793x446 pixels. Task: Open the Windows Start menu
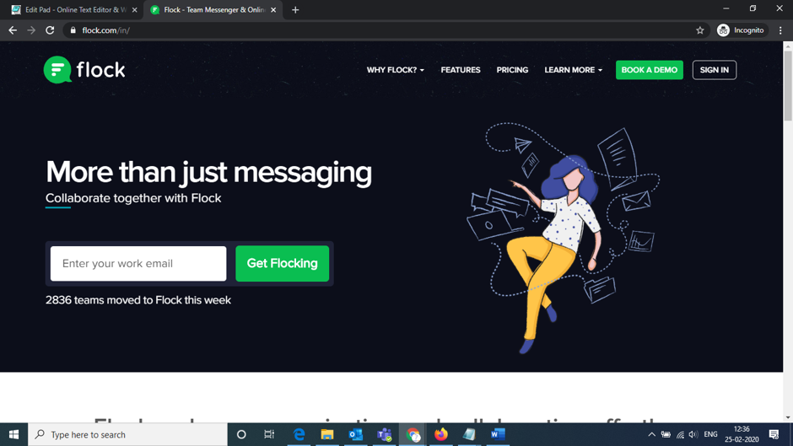tap(13, 434)
